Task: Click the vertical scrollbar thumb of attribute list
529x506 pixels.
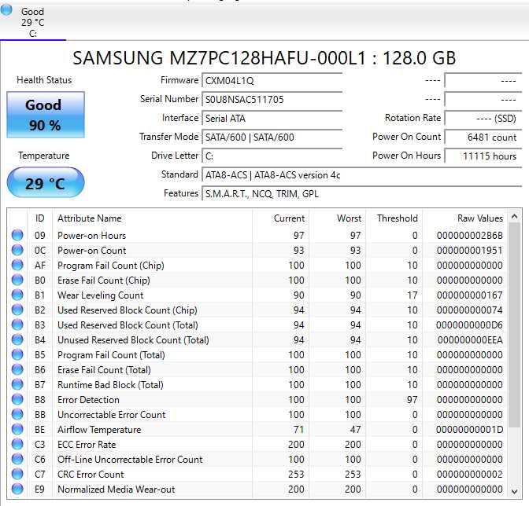Action: pos(514,325)
